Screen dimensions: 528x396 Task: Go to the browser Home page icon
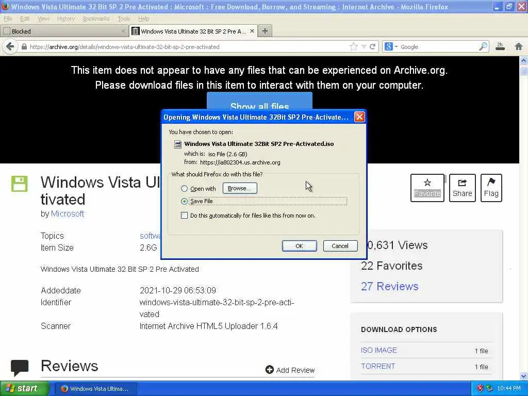[x=519, y=46]
